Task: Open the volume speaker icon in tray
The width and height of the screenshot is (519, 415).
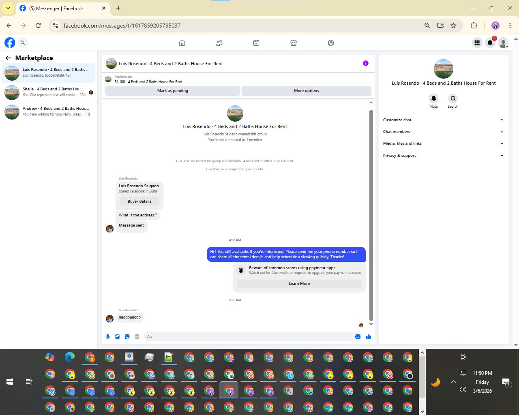Action: coord(463,389)
